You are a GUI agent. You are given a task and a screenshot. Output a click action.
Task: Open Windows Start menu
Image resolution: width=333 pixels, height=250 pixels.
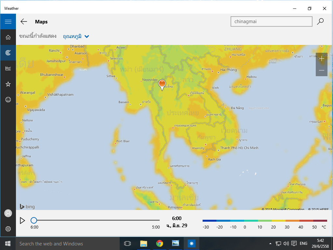(8, 243)
